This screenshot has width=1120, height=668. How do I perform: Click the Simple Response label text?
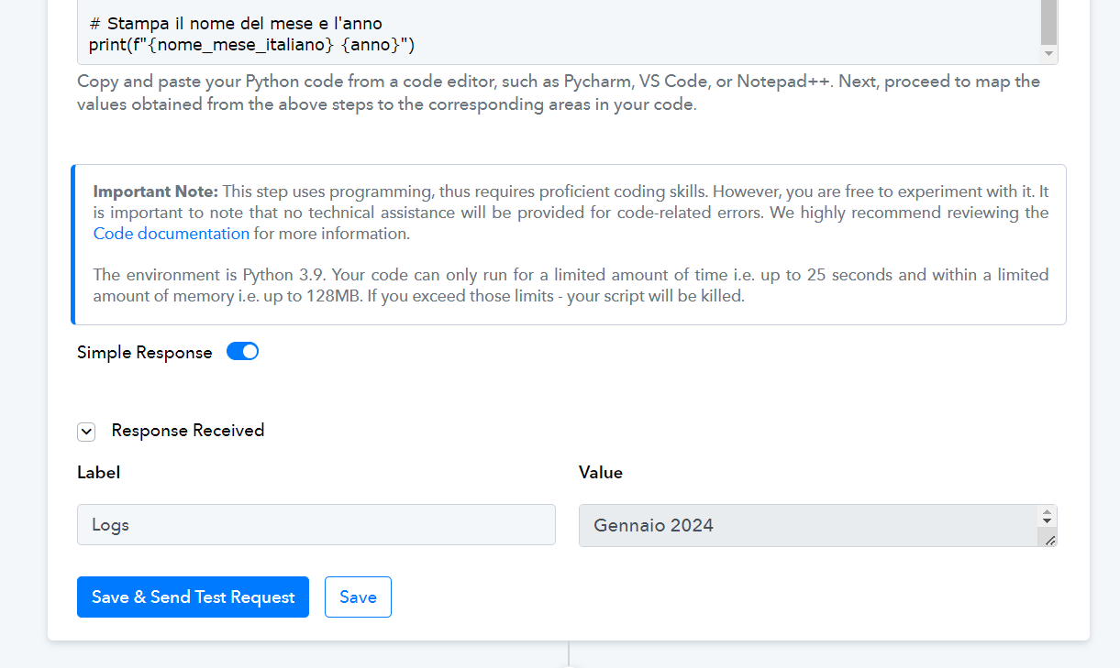coord(145,353)
